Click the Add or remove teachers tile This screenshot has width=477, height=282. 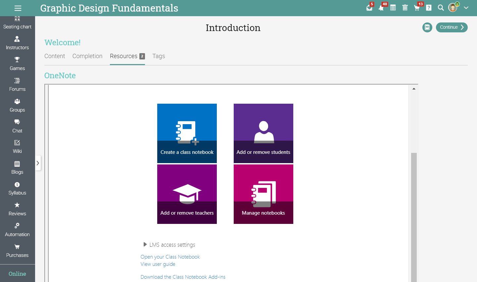(187, 194)
